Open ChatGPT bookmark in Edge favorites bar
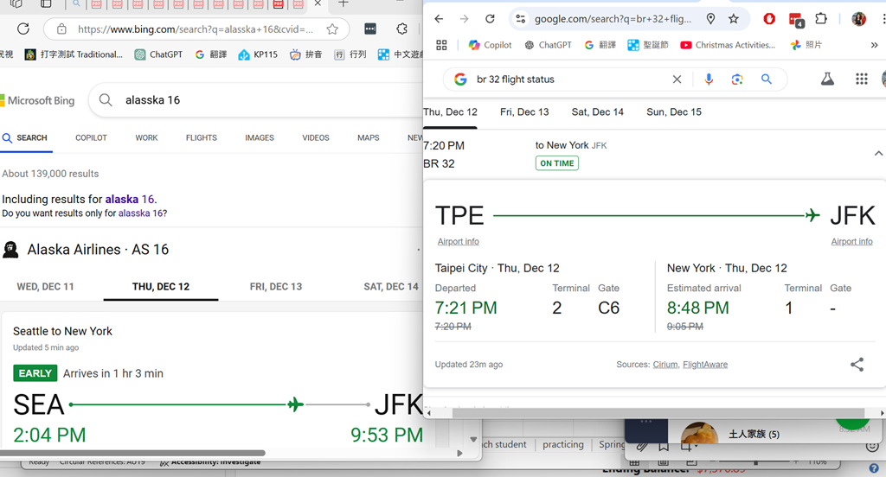 pos(158,54)
